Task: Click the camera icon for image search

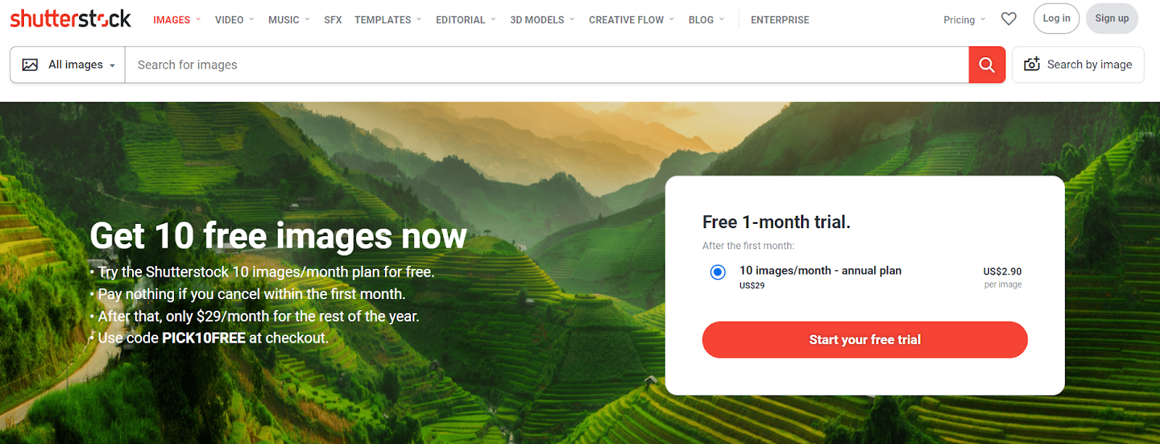Action: [1032, 64]
